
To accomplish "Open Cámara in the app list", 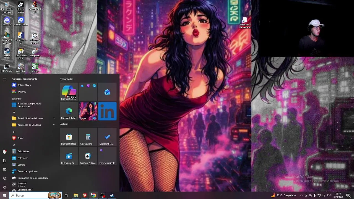I will tap(33, 165).
